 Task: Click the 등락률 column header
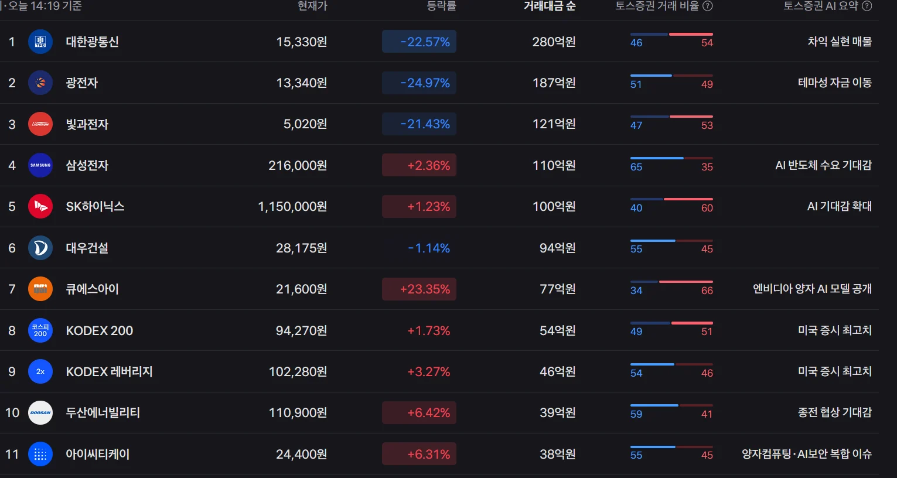click(441, 6)
